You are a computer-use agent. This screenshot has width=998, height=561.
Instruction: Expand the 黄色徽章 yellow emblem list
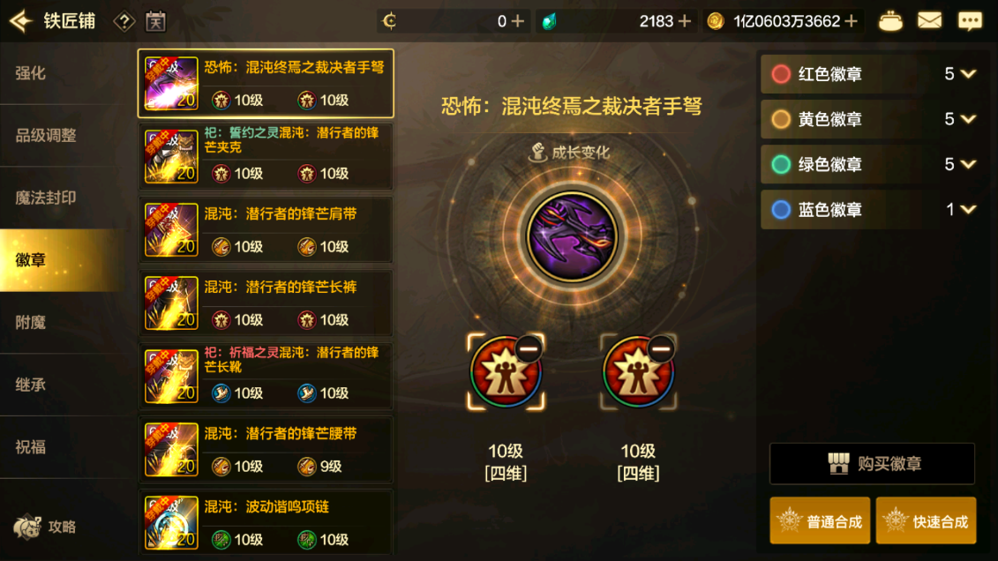(x=968, y=119)
